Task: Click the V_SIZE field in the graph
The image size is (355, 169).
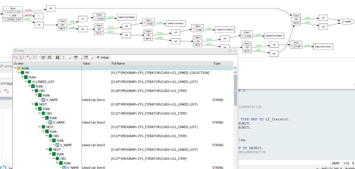Action: [12, 16]
